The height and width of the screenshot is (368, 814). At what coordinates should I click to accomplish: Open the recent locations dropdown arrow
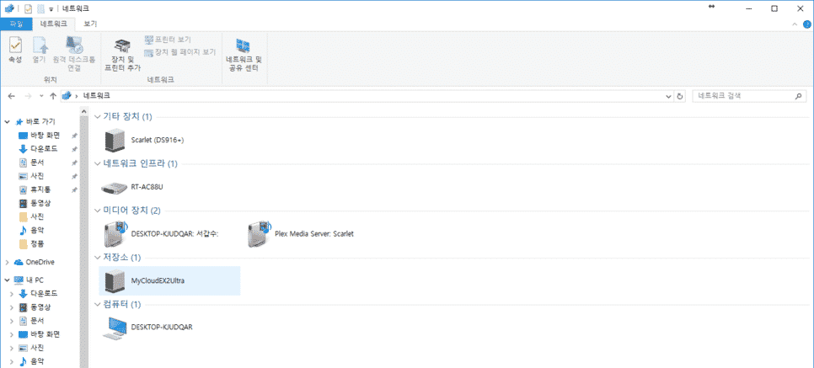tap(41, 97)
